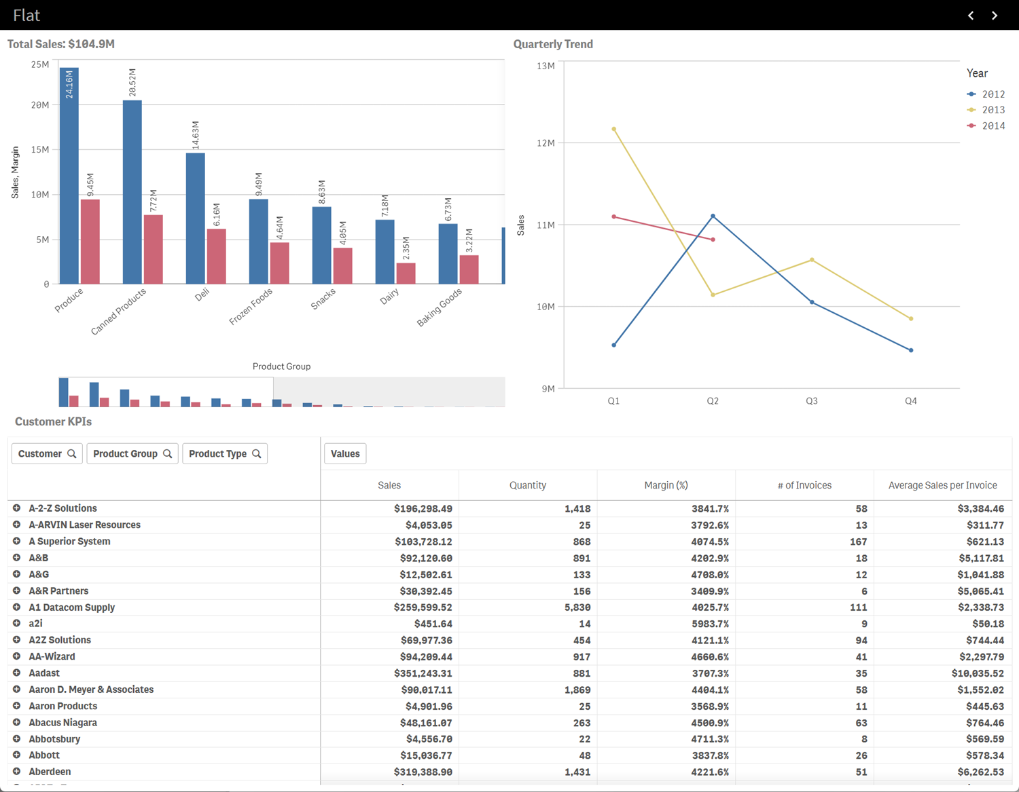1019x792 pixels.
Task: Expand the A-2-Z Solutions row
Action: [x=17, y=508]
